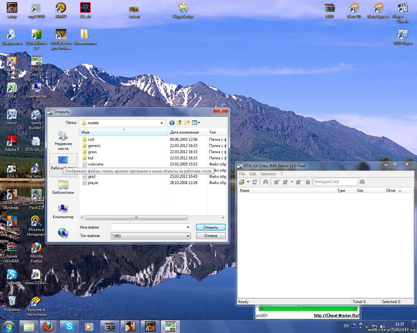The width and height of the screenshot is (417, 333).
Task: Go up one folder level
Action: tap(180, 123)
